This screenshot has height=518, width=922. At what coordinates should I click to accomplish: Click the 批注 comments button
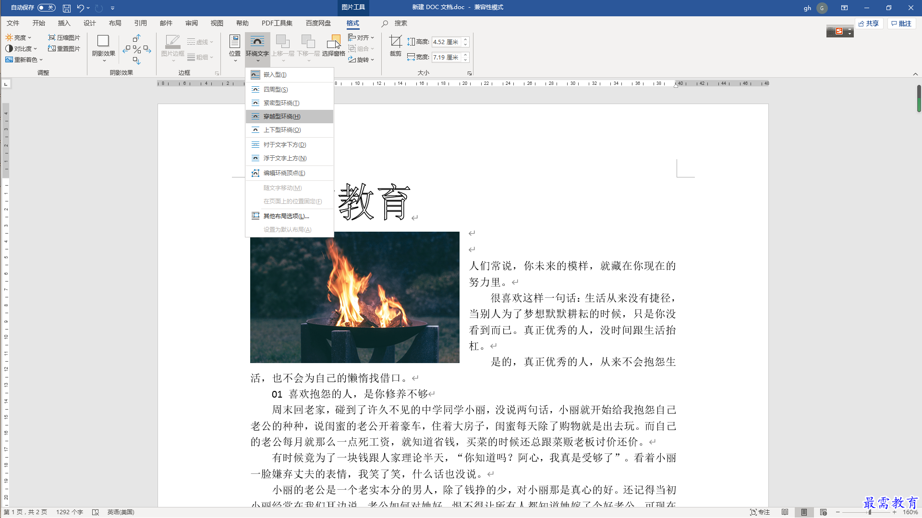pos(901,24)
